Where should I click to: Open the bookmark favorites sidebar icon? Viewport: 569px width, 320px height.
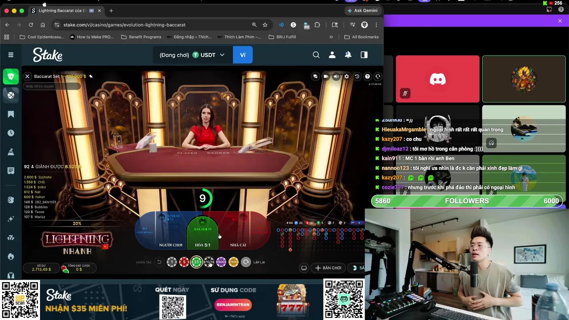pos(11,114)
